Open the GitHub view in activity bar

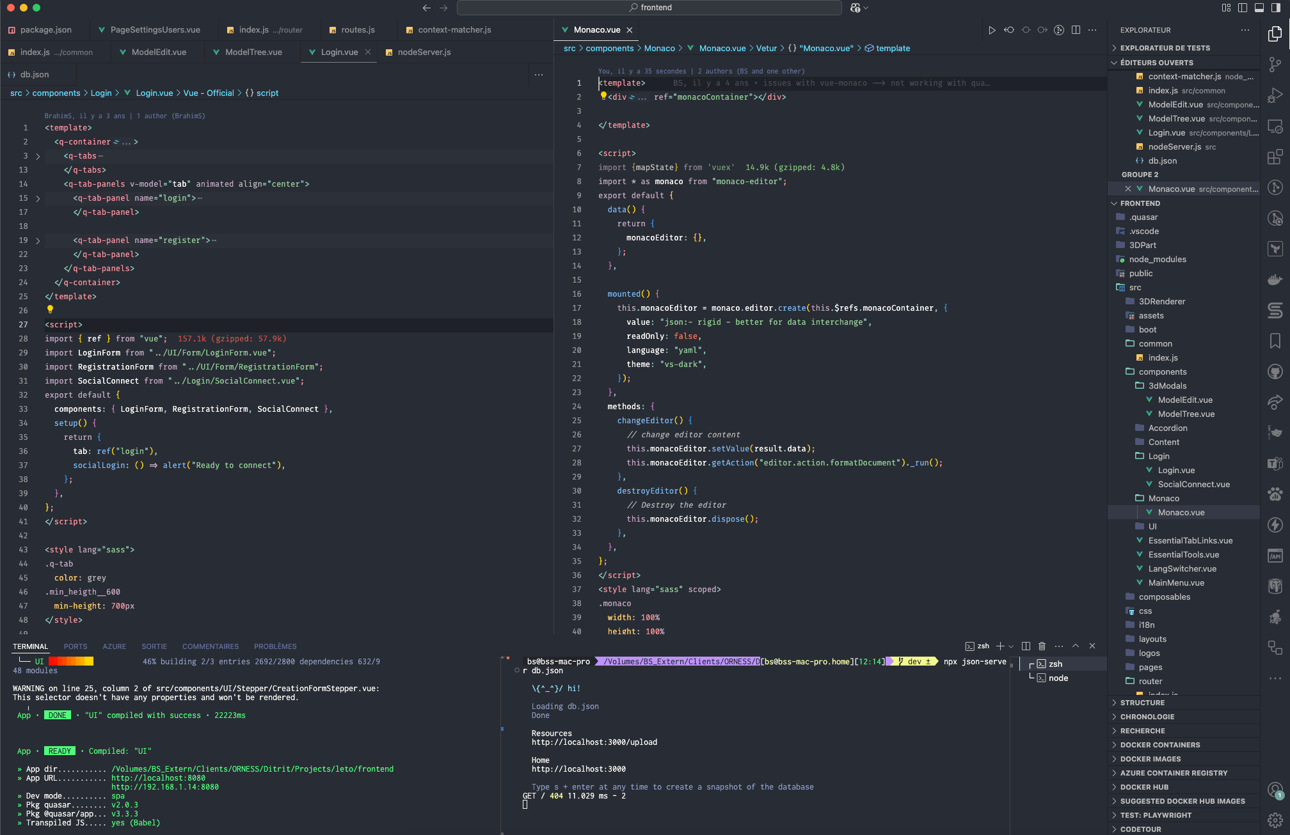coord(1275,371)
